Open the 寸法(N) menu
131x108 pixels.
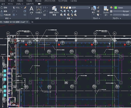(29, 1)
